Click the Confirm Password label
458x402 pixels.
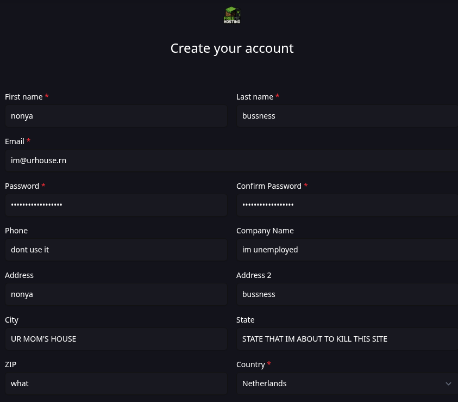click(268, 186)
